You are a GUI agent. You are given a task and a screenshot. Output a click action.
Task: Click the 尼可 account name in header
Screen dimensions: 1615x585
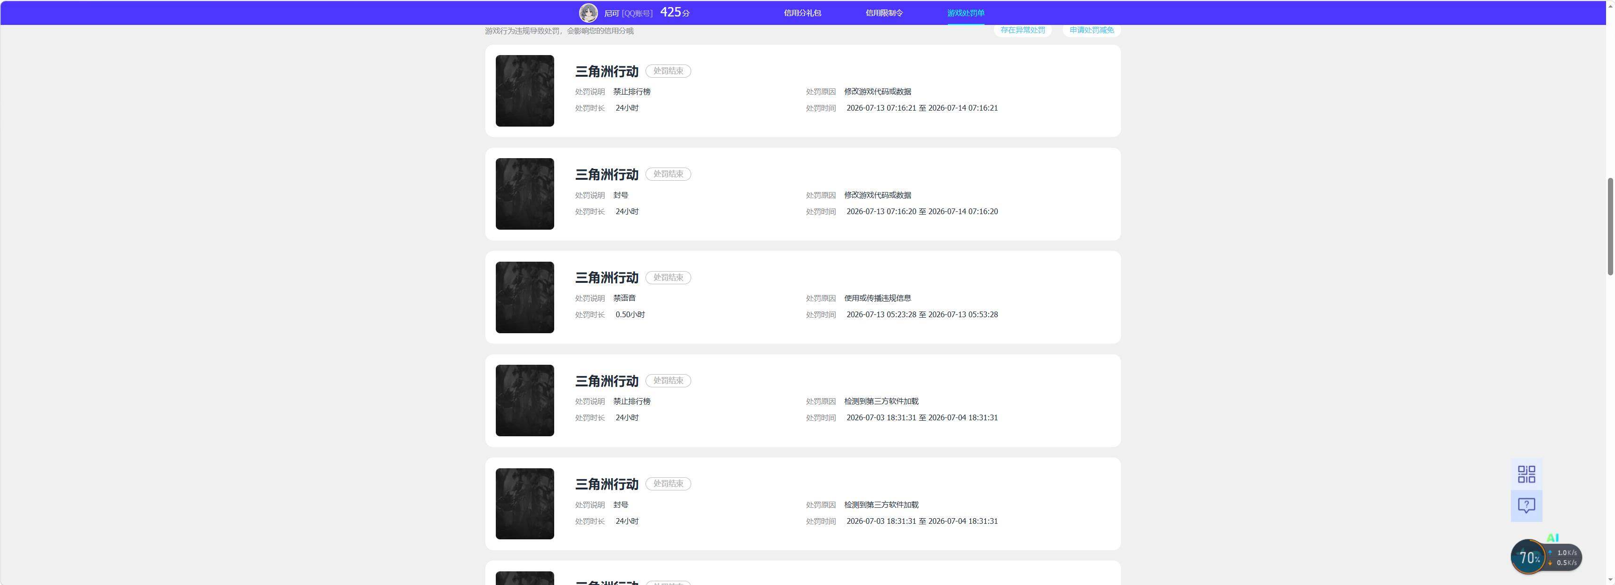(611, 13)
